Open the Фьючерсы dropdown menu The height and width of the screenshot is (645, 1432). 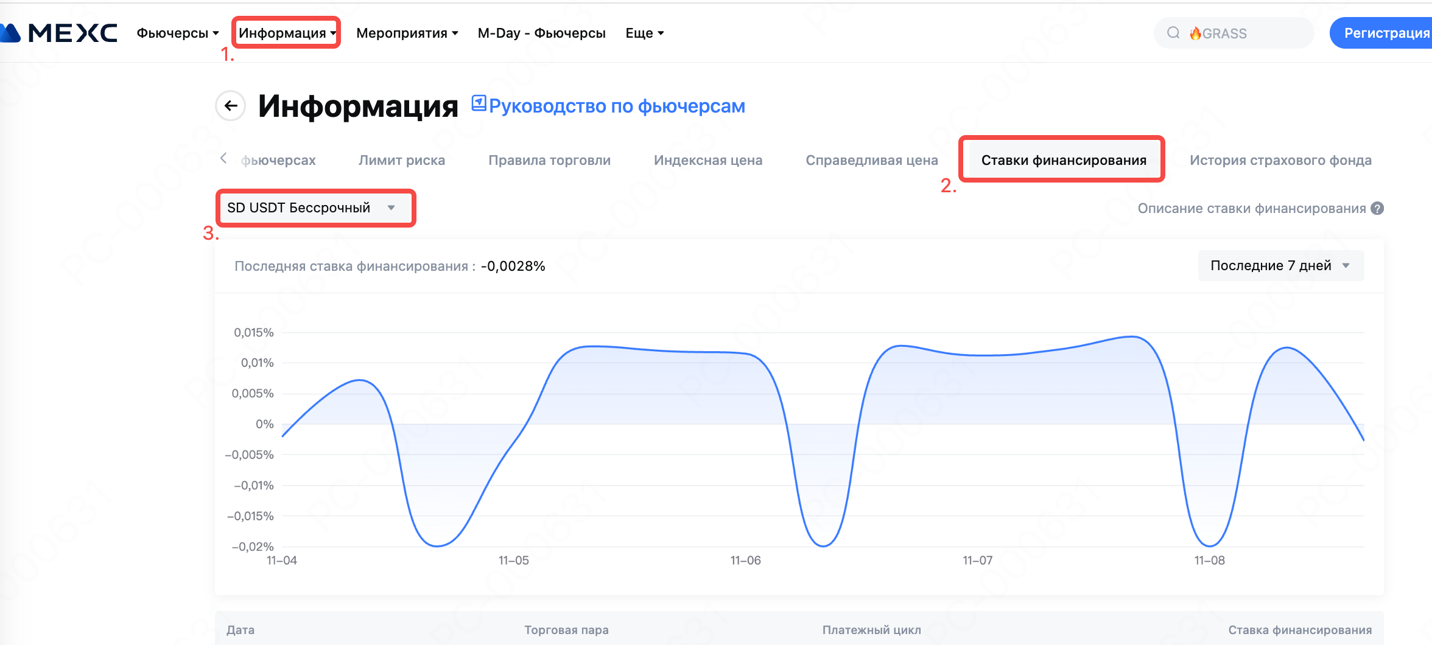(177, 33)
